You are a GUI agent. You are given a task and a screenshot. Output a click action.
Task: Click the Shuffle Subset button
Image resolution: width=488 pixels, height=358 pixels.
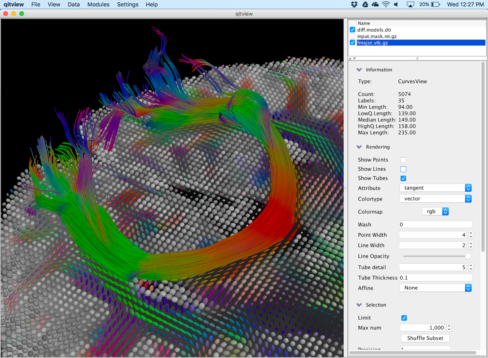point(425,338)
